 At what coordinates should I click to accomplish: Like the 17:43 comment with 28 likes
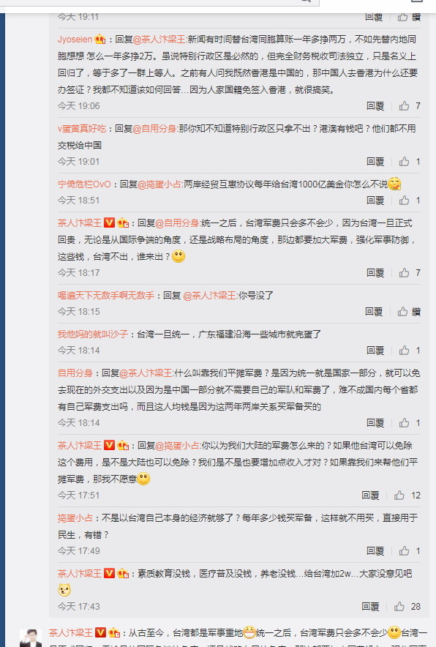point(399,606)
